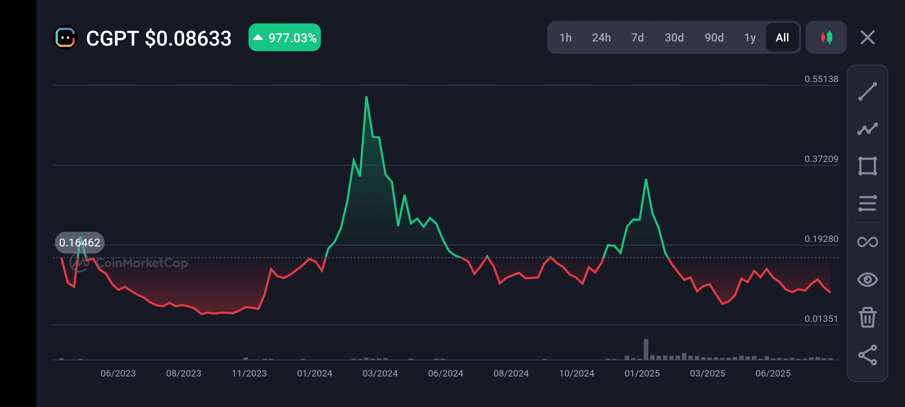This screenshot has height=407, width=905.
Task: Select the 7d time range
Action: coord(637,37)
